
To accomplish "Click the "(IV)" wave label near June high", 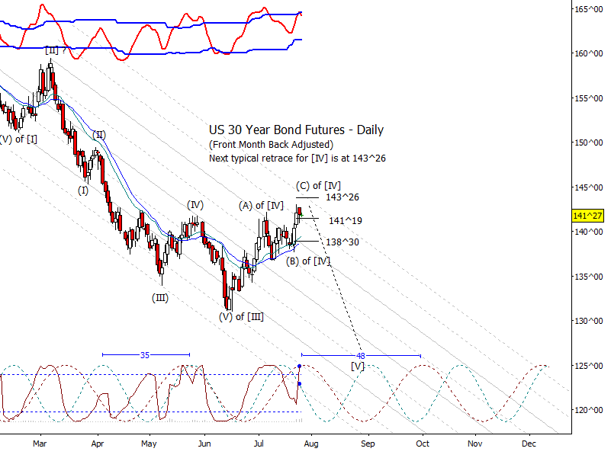I will (x=195, y=205).
